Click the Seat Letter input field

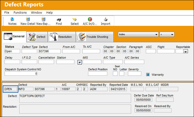click(122, 74)
